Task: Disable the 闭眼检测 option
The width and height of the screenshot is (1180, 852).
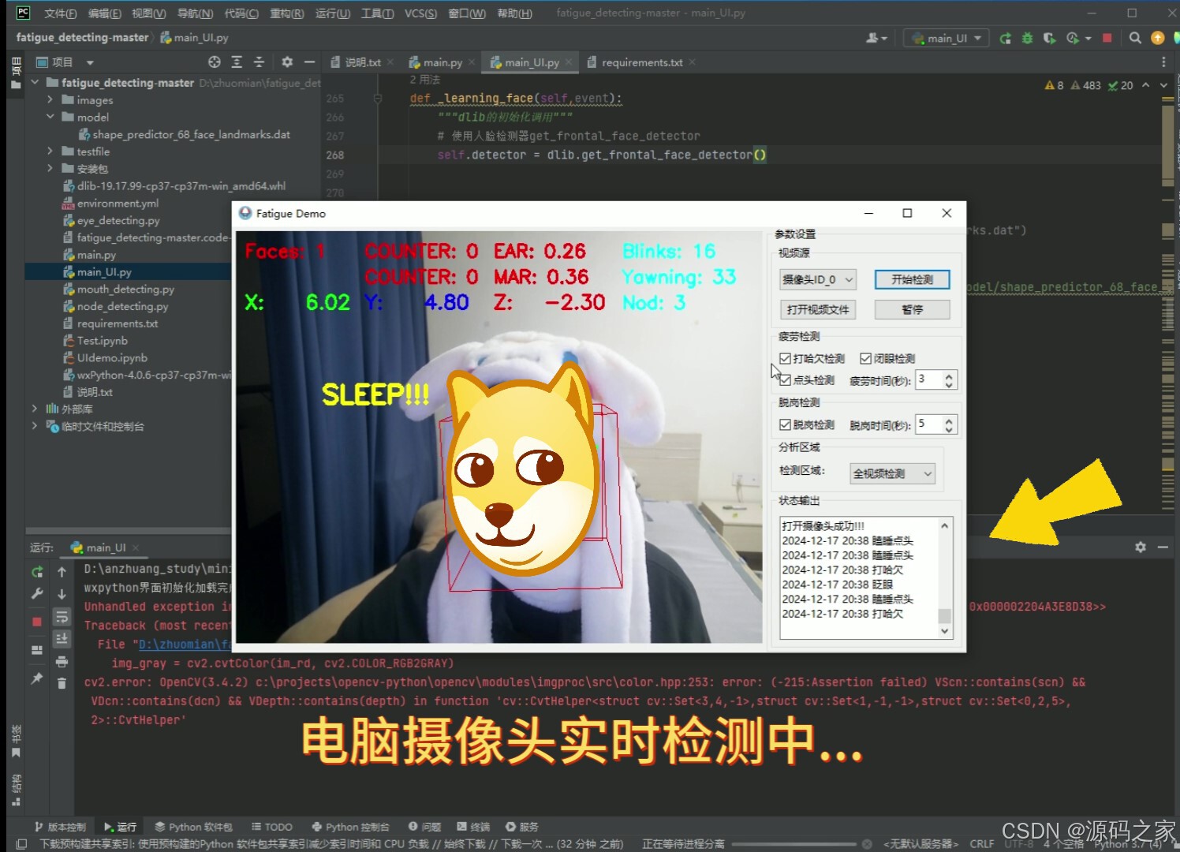Action: 864,358
